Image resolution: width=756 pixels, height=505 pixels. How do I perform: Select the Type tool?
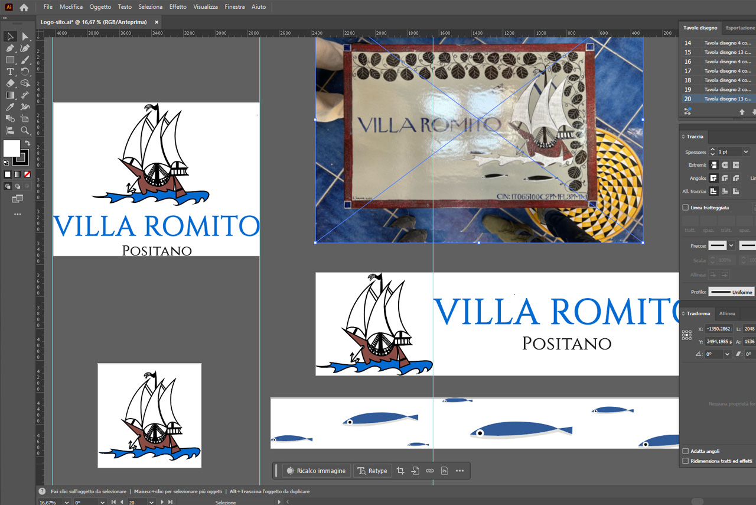pos(10,72)
